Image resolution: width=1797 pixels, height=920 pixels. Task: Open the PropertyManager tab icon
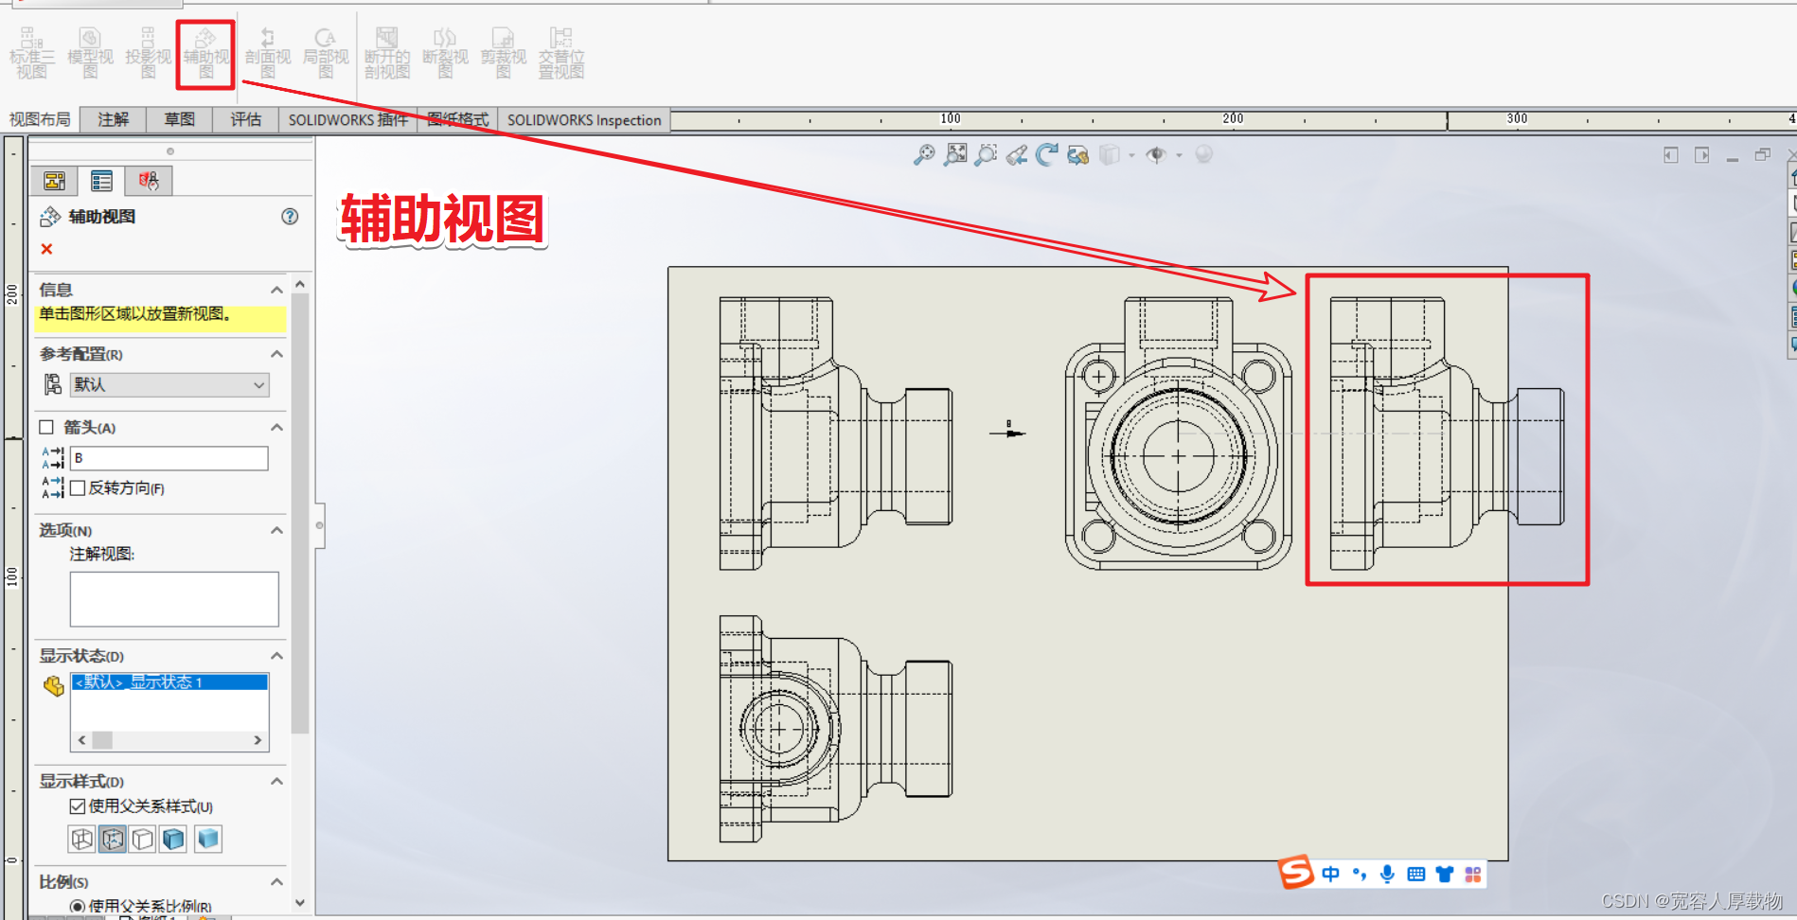(x=101, y=181)
